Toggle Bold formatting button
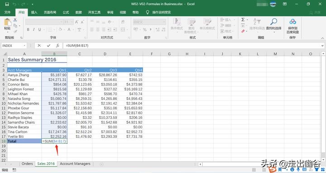Image resolution: width=326 pixels, height=173 pixels. click(28, 30)
